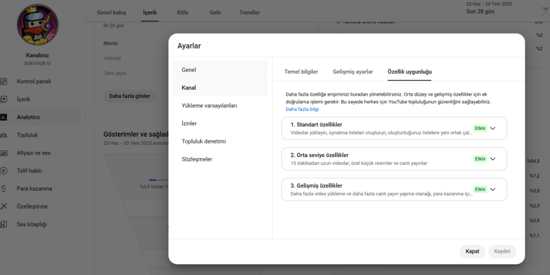Screen dimensions: 550x275
Task: Click Etkin badge on Standart özellikler
Action: (480, 129)
